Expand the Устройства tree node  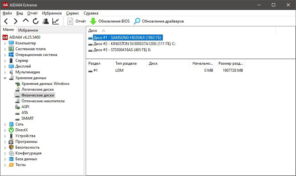click(5, 136)
